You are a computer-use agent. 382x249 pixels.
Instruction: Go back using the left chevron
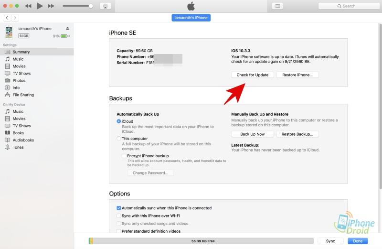point(7,18)
